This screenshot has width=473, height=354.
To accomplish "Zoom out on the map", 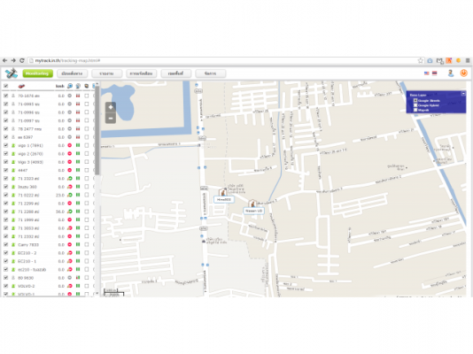I will (111, 118).
